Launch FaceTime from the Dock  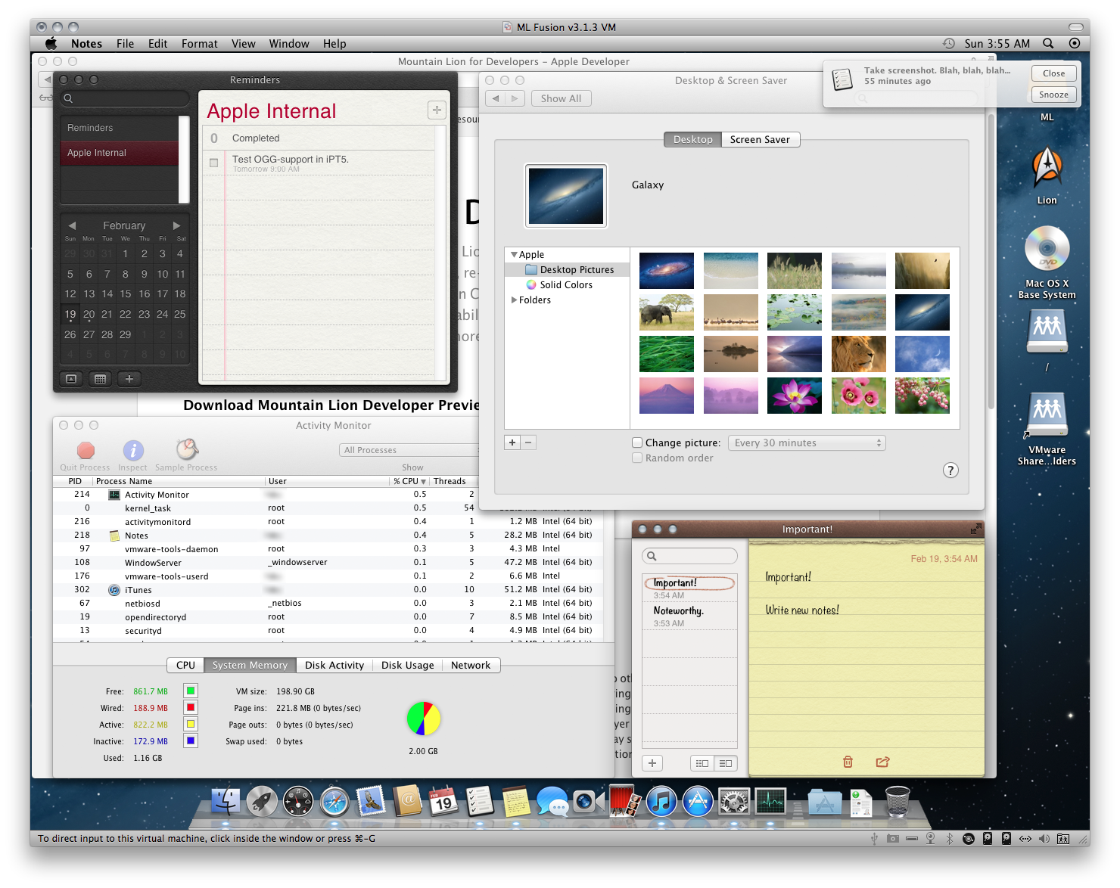[587, 802]
